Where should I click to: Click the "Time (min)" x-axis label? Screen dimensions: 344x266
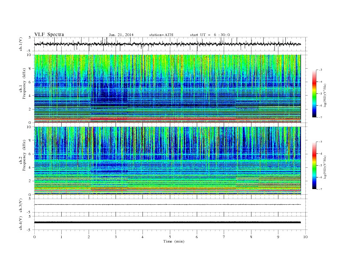(x=174, y=241)
